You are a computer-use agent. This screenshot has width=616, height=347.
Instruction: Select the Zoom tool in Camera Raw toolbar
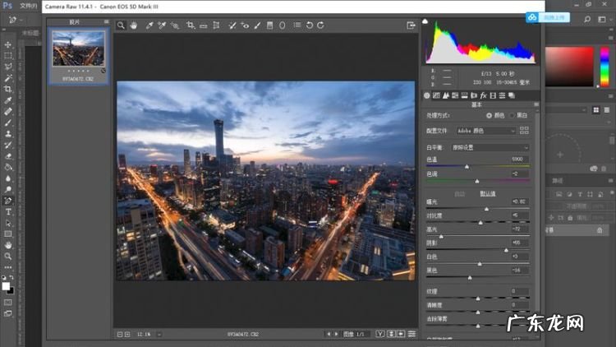coord(121,25)
